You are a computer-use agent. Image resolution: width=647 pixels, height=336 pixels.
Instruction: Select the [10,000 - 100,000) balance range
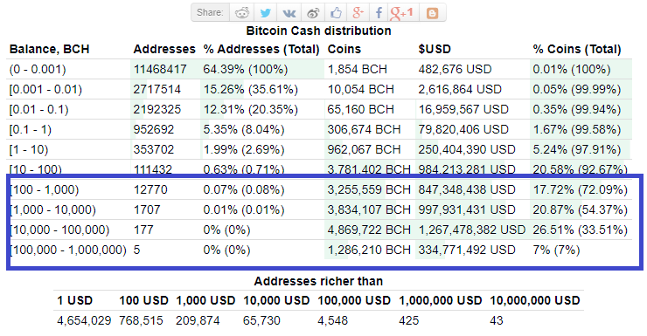(59, 230)
